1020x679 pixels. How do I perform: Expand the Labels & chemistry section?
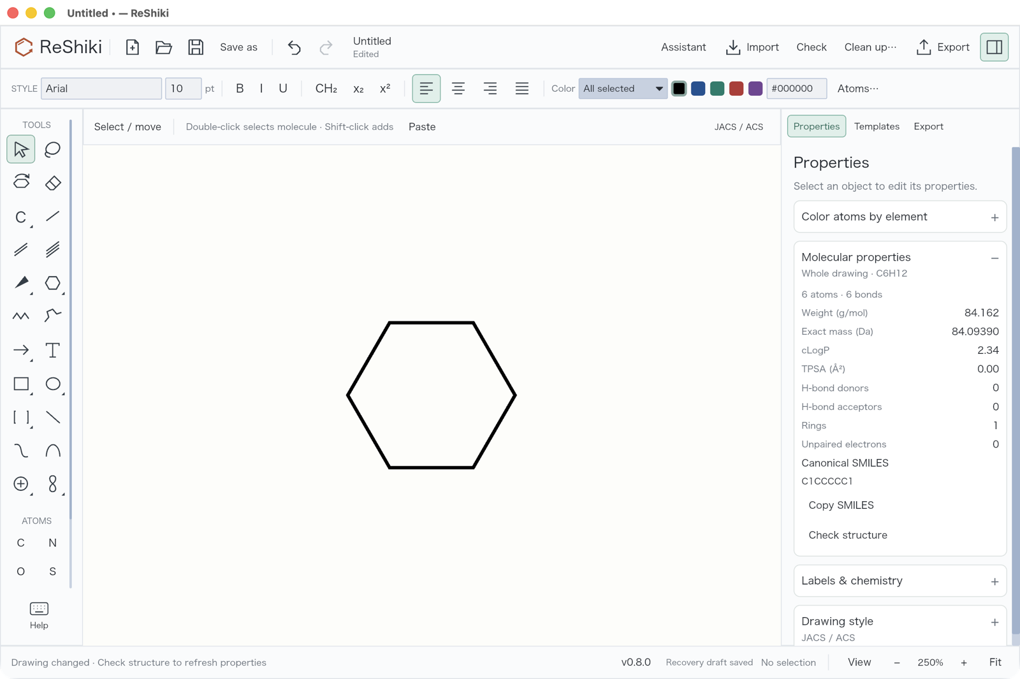pos(900,581)
